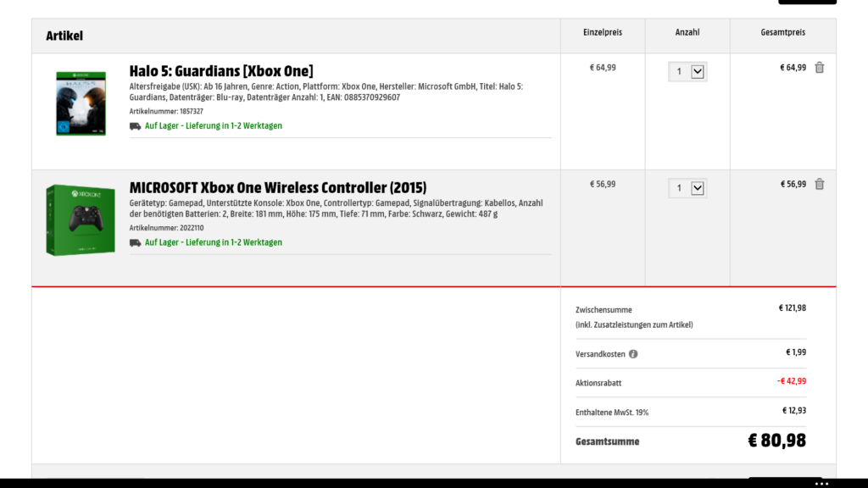The image size is (868, 488).
Task: Delete the Xbox Wireless Controller via trash icon
Action: pos(820,184)
